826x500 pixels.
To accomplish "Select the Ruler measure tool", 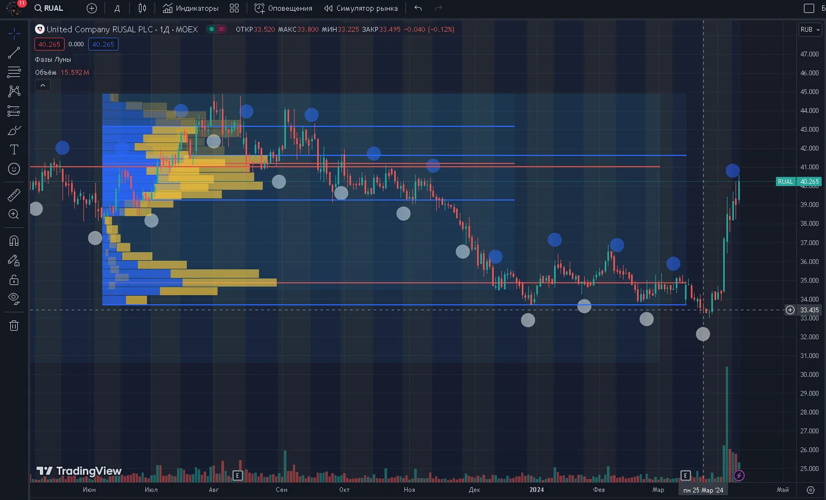I will click(14, 195).
